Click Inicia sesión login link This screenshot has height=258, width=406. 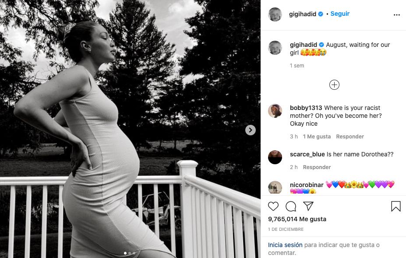click(285, 245)
